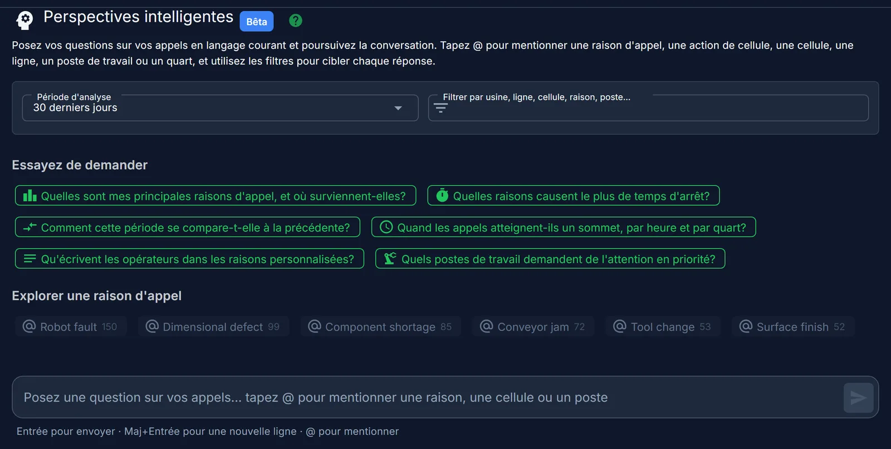Click the @ icon beside Tool change

pyautogui.click(x=620, y=326)
